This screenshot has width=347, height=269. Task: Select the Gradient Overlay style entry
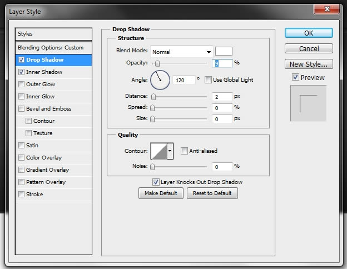point(53,170)
